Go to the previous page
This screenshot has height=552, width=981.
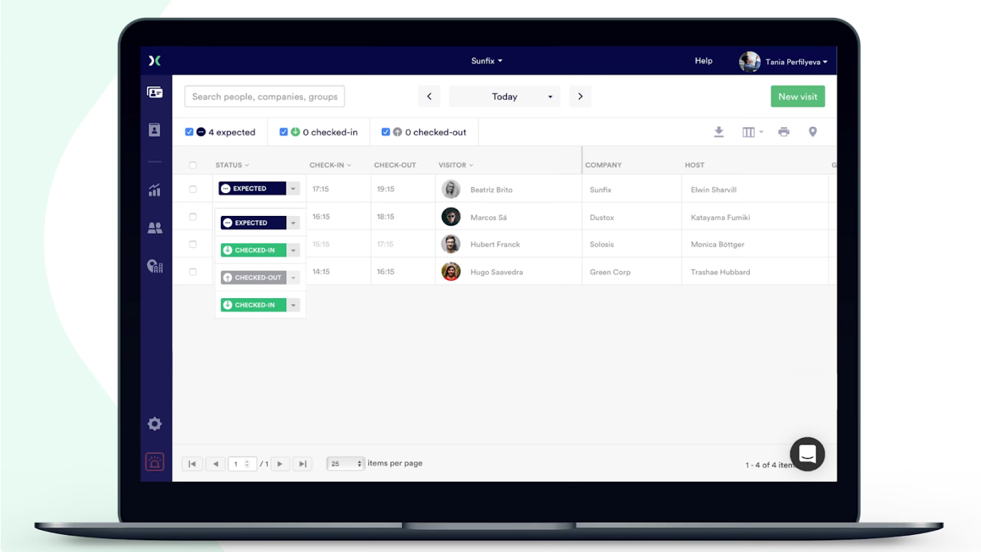[215, 464]
